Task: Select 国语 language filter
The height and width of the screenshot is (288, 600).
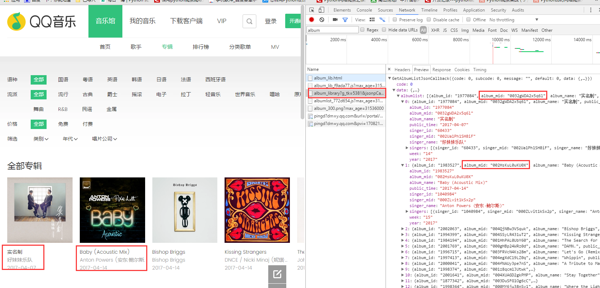Action: 63,79
